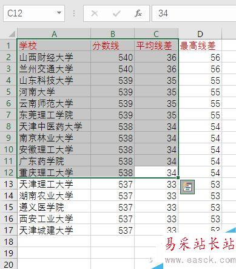The width and height of the screenshot is (236, 269).
Task: Click cell 山东科技大学
Action: point(54,80)
